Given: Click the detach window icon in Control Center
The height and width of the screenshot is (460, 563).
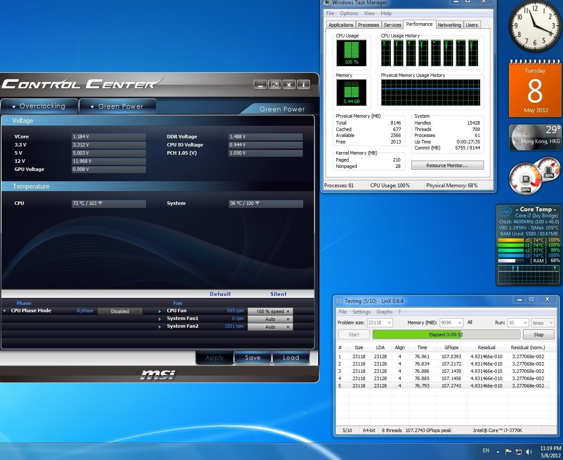Looking at the screenshot, I should coord(275,85).
